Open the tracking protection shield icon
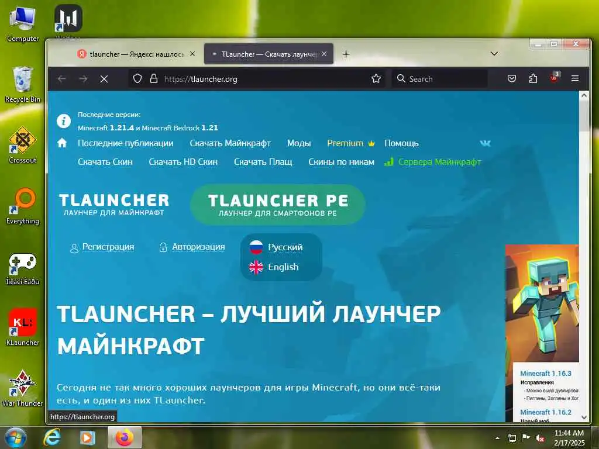Viewport: 599px width, 449px height. 137,79
